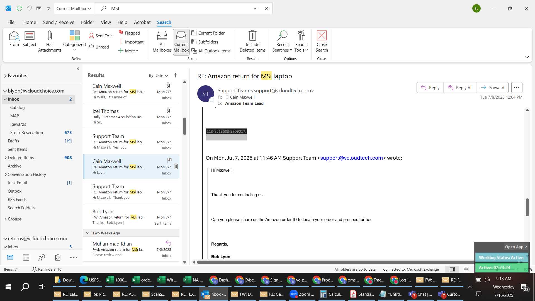Open the Sent To filter dropdown
This screenshot has width=535, height=301.
point(101,36)
